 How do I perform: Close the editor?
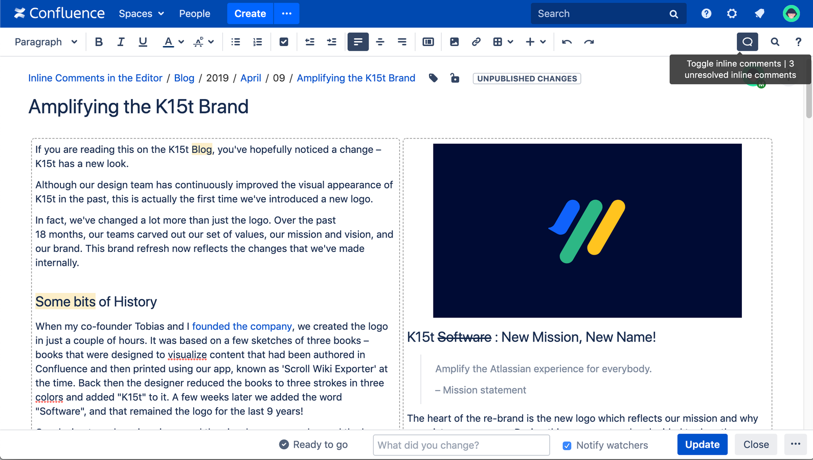[756, 445]
